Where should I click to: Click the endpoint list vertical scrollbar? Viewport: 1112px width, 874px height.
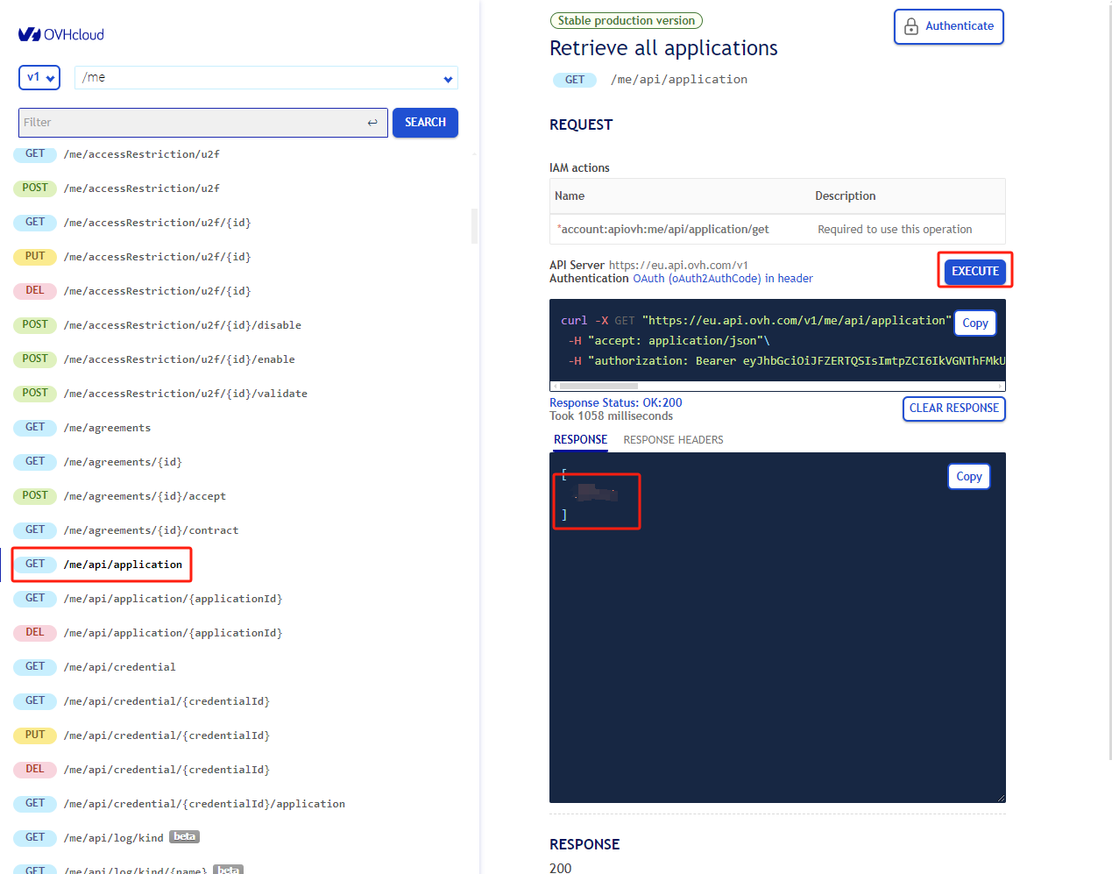(x=474, y=225)
